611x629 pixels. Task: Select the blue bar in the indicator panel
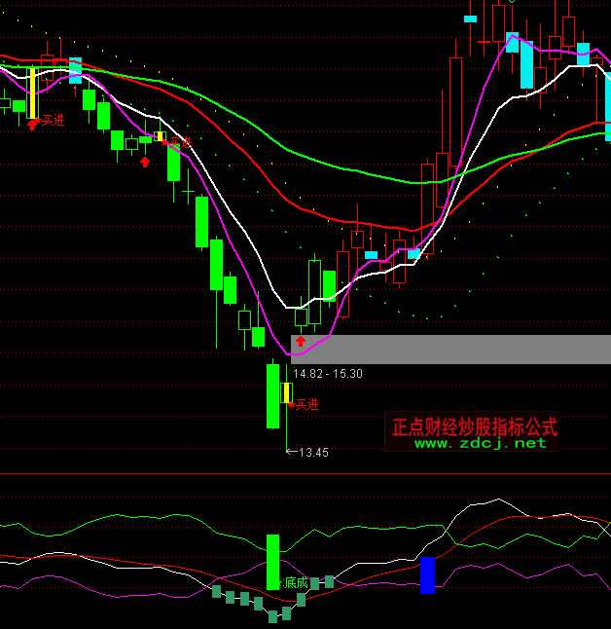(x=427, y=574)
